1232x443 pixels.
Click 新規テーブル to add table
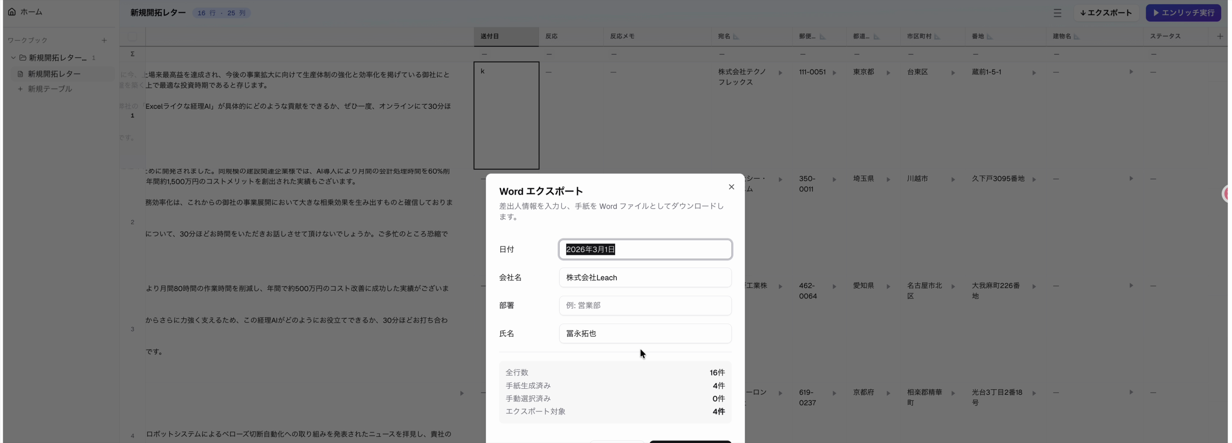point(49,89)
